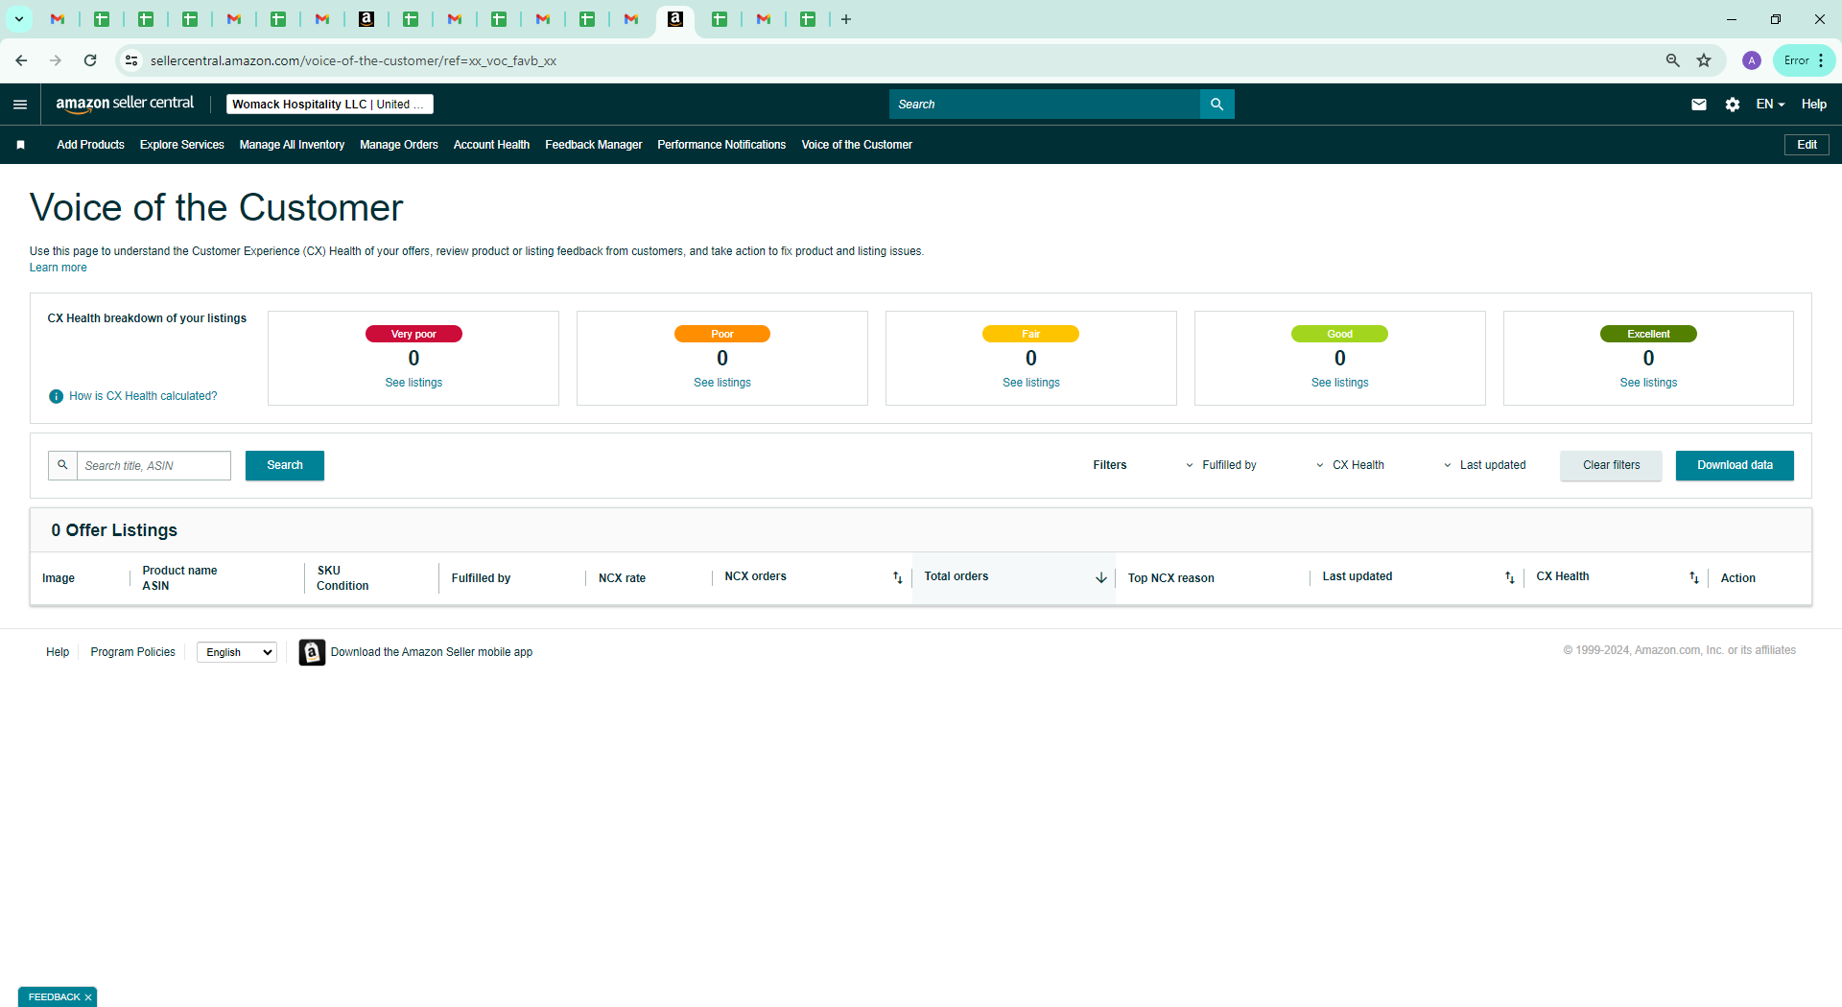View site information icon in address bar
1842x1007 pixels.
tap(131, 60)
